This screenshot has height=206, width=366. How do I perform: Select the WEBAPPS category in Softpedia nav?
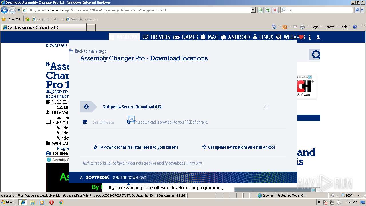coord(291,37)
